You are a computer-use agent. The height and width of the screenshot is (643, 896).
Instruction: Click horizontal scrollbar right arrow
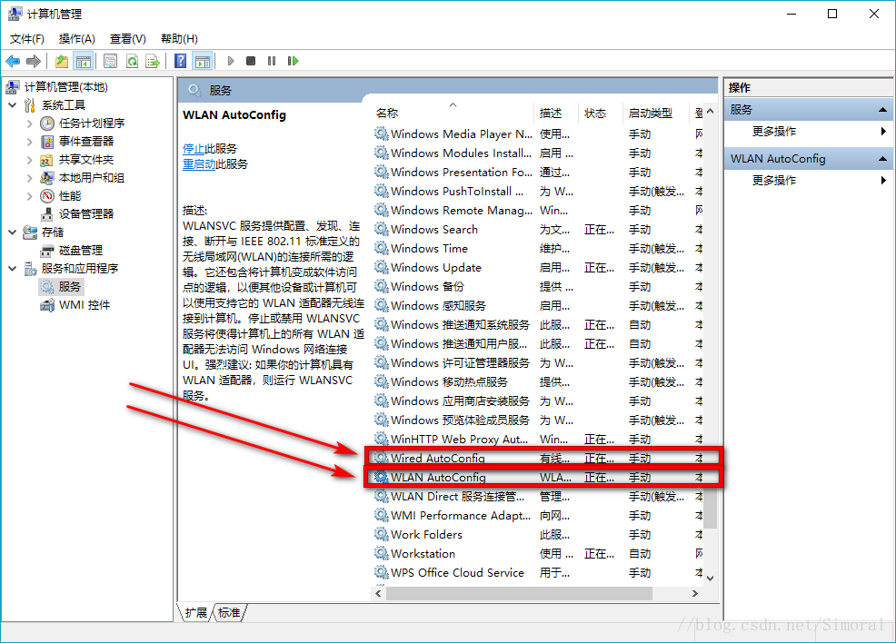(x=695, y=593)
